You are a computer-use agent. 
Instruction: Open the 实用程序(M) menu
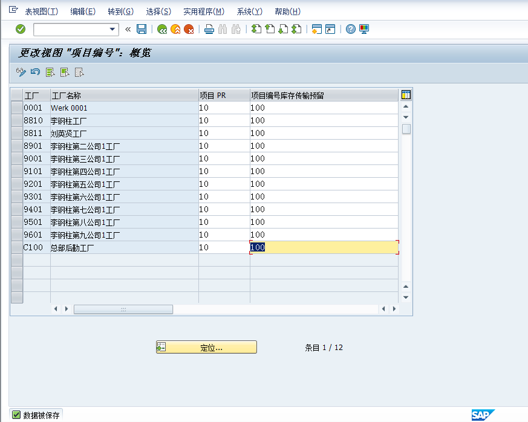[204, 11]
